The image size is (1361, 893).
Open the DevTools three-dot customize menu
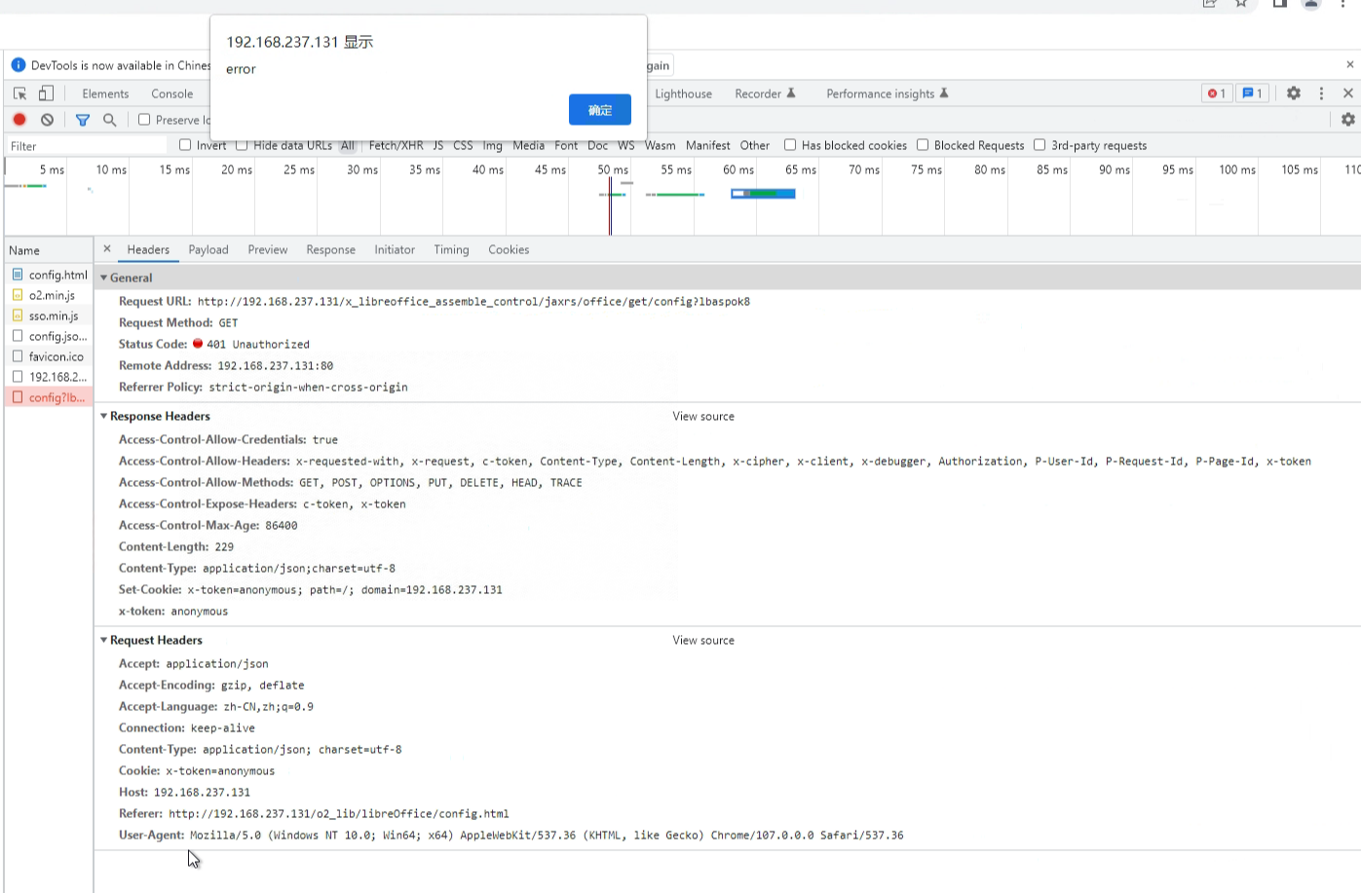pyautogui.click(x=1321, y=93)
